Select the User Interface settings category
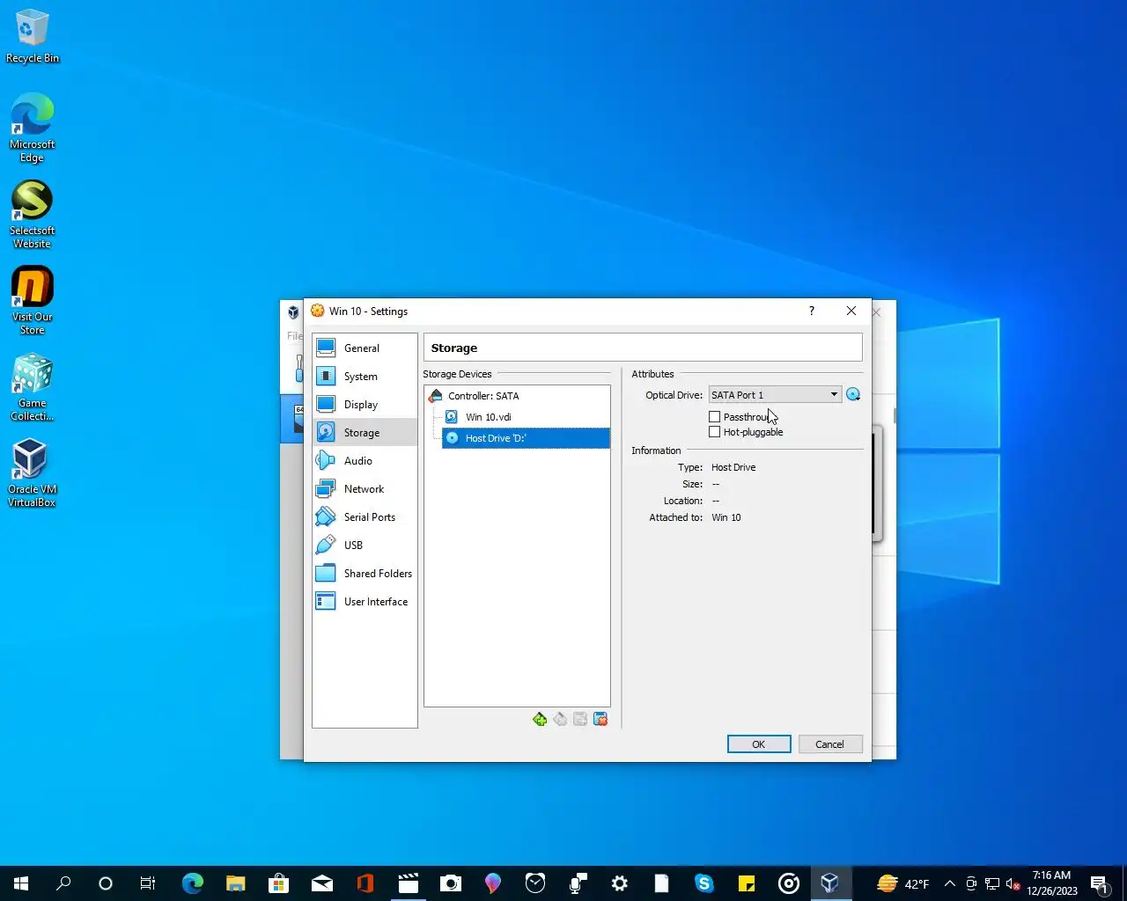The width and height of the screenshot is (1127, 901). tap(365, 602)
